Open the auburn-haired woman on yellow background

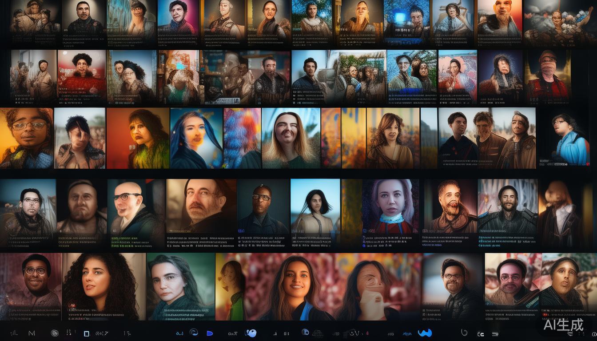point(393,138)
